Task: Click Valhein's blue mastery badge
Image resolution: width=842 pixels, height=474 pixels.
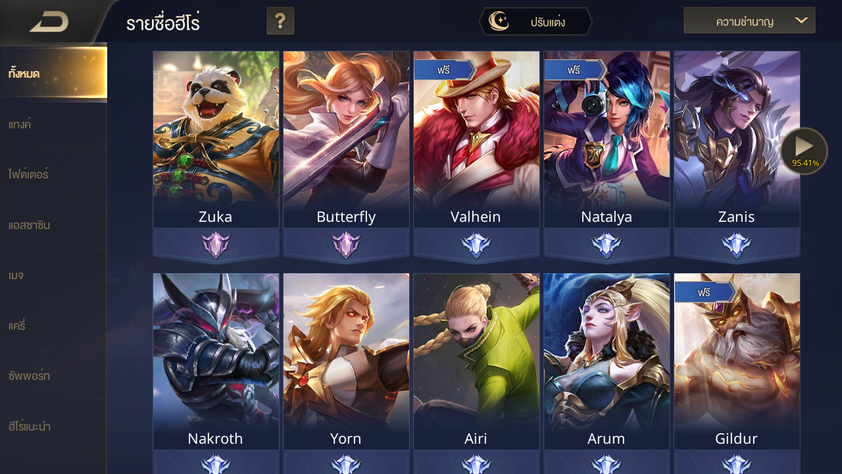Action: (476, 246)
